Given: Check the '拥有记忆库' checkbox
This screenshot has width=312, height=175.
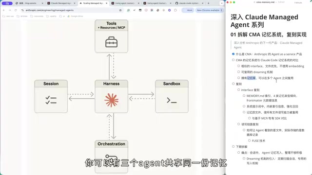Looking at the screenshot, I should pyautogui.click(x=238, y=78).
